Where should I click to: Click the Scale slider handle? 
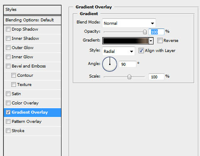point(129,77)
